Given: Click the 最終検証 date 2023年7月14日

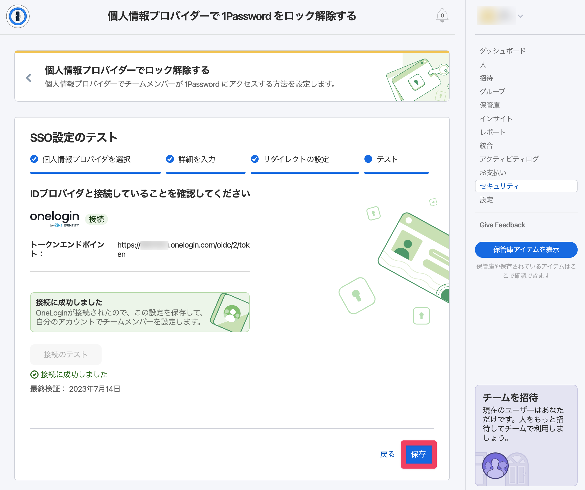Looking at the screenshot, I should [x=95, y=389].
